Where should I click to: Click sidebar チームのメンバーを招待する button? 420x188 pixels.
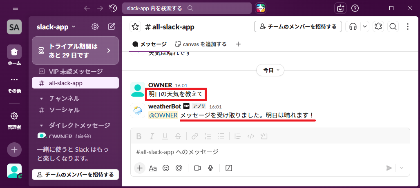point(75,175)
